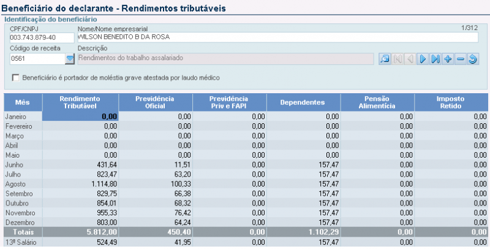Click the Nome empresarial field
The width and height of the screenshot is (490, 249).
pos(278,37)
